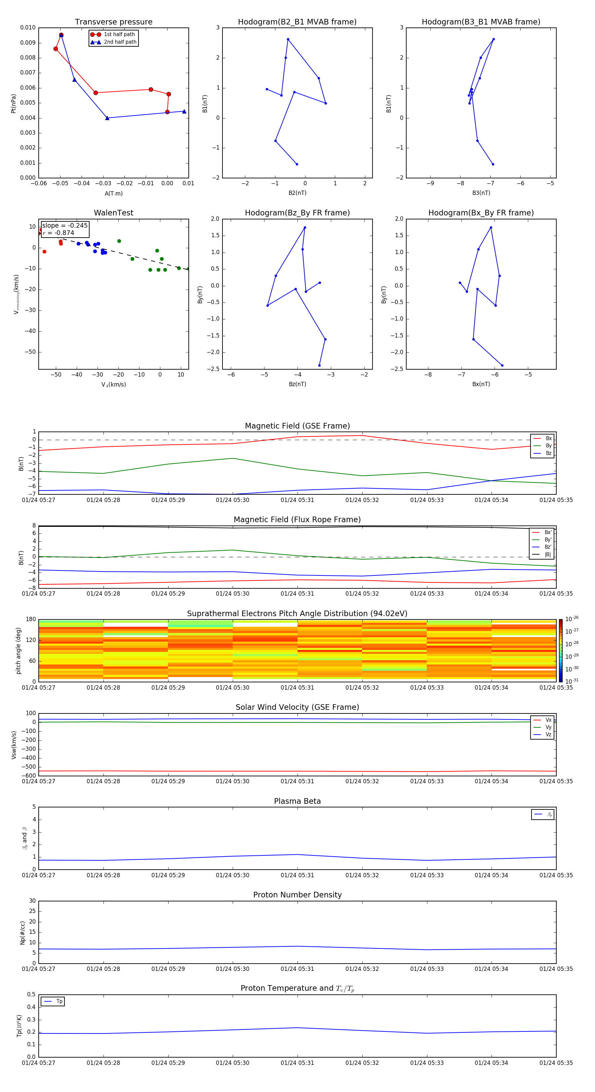This screenshot has height=1092, width=595.
Task: Click the 'A(T·m)' axis label
Action: (113, 194)
